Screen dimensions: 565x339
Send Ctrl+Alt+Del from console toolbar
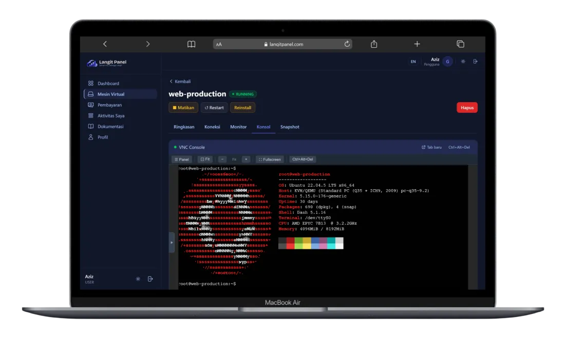coord(303,159)
